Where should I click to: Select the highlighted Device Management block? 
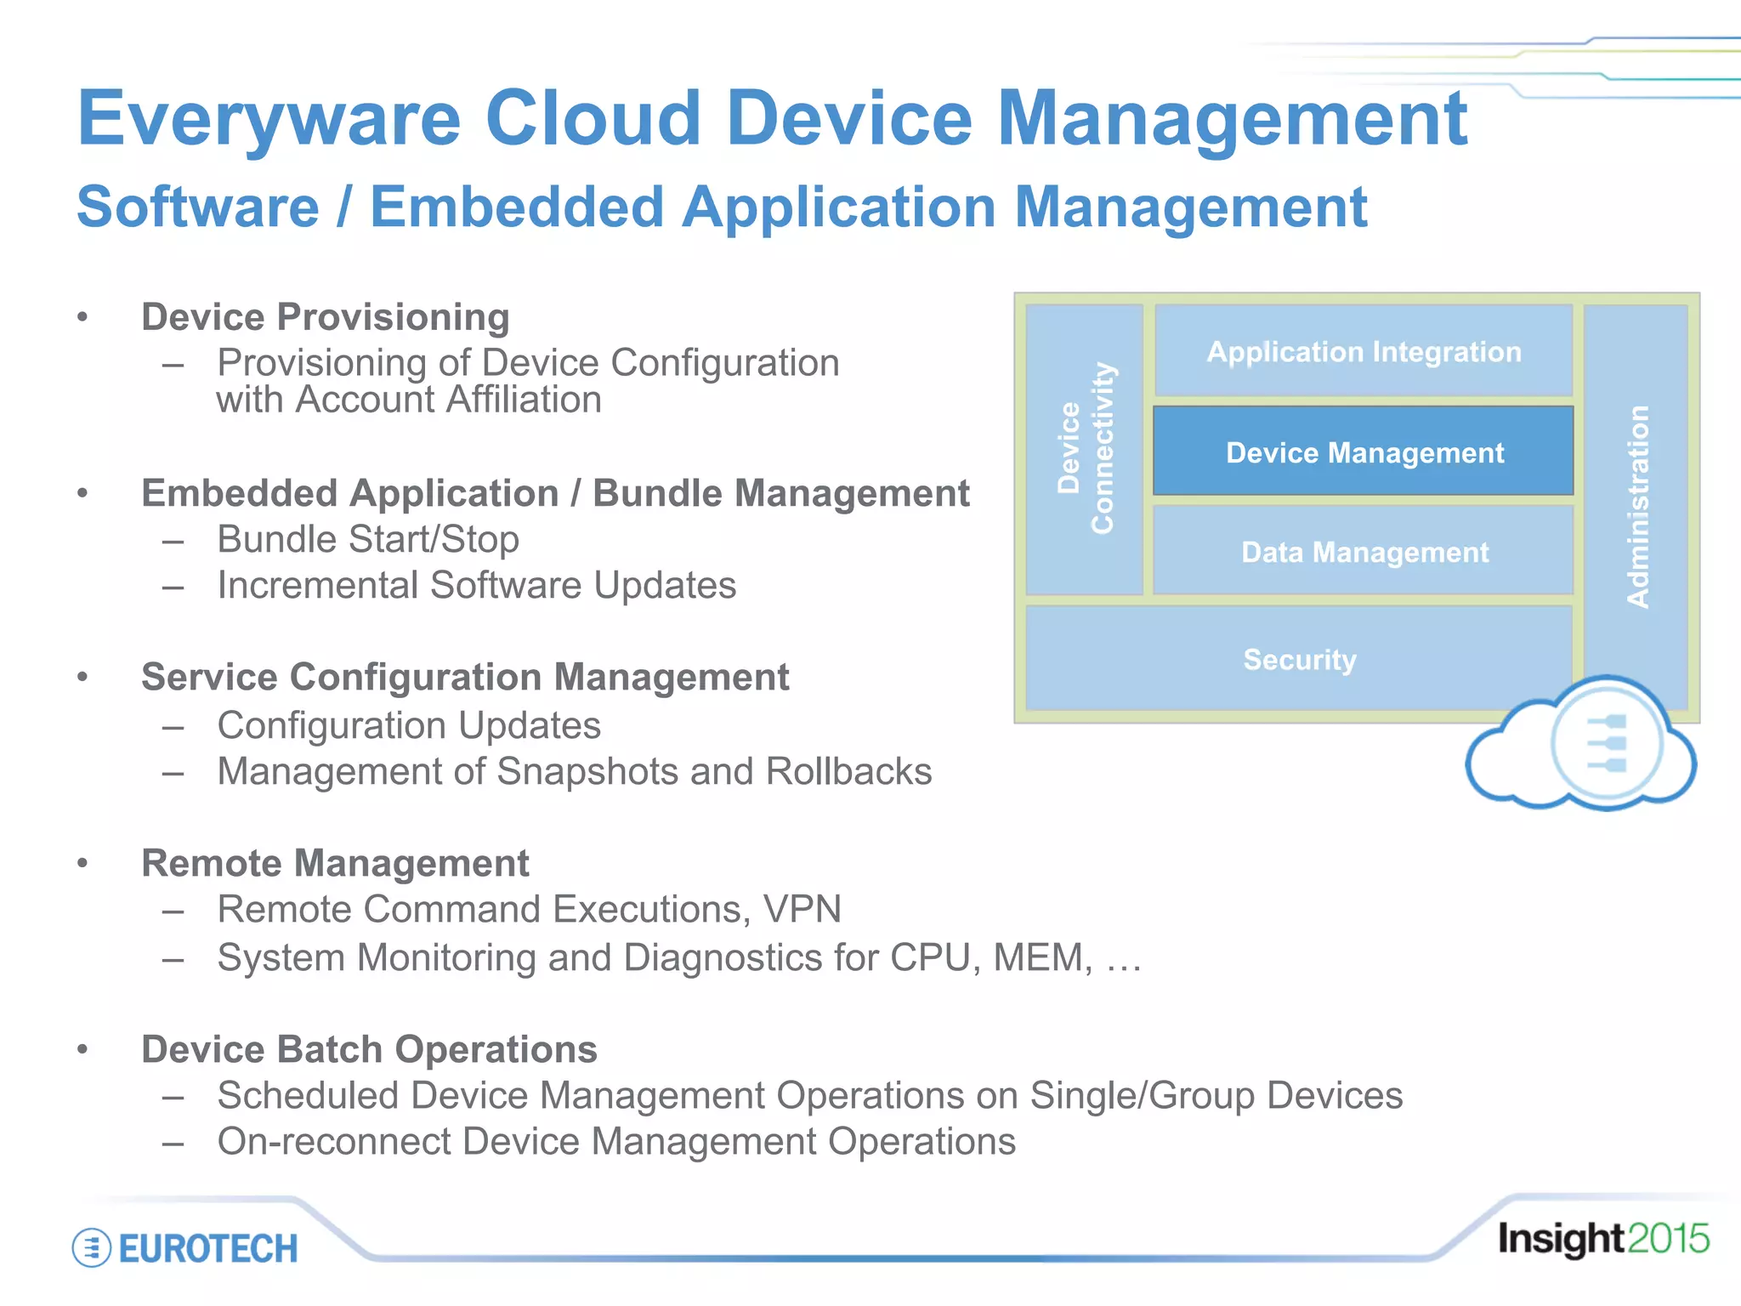pos(1364,451)
